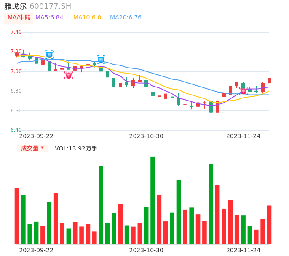Click the last red candlestick on the chart
The width and height of the screenshot is (289, 256).
(269, 80)
